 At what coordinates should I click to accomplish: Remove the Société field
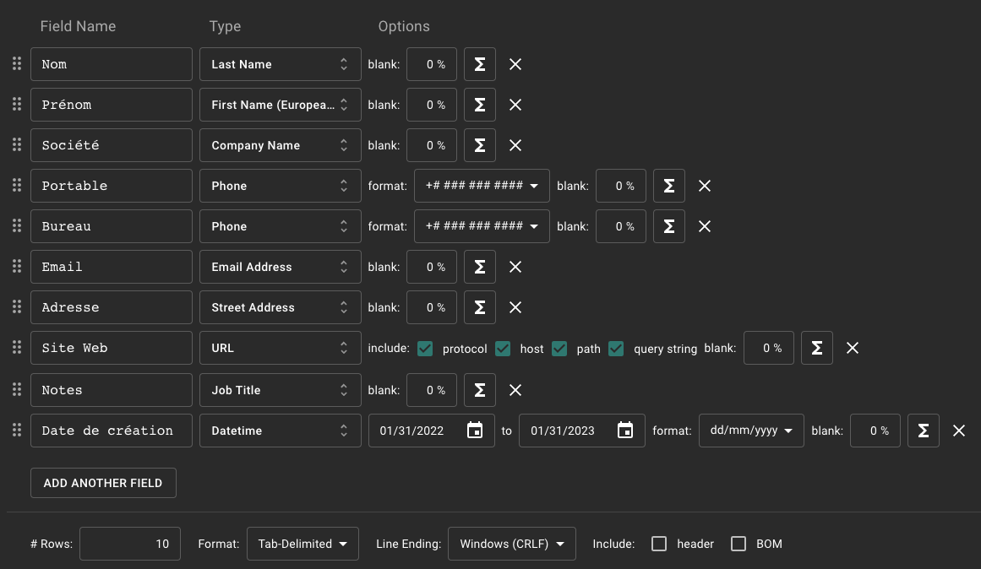pos(515,146)
